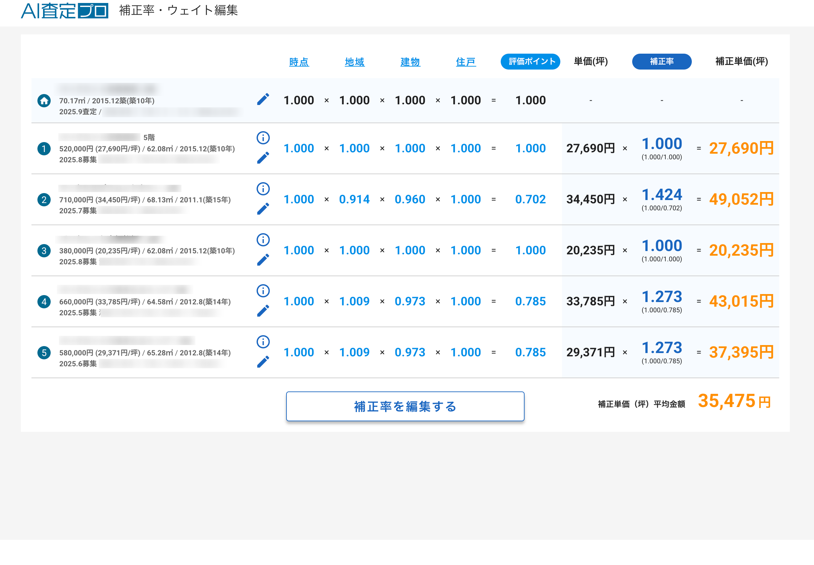Image resolution: width=814 pixels, height=565 pixels.
Task: Click the home icon for the subject property
Action: tap(44, 101)
